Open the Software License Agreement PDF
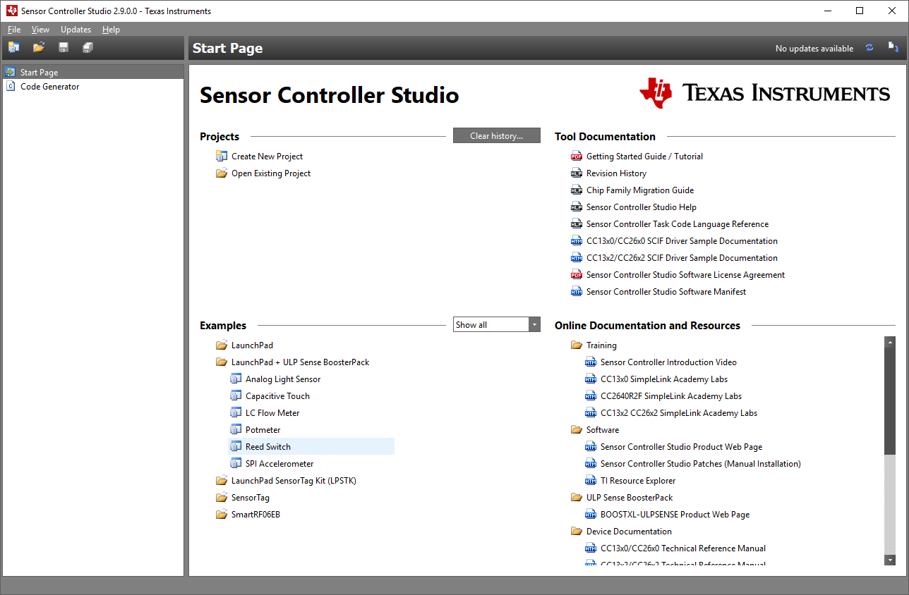The image size is (909, 595). click(x=685, y=275)
